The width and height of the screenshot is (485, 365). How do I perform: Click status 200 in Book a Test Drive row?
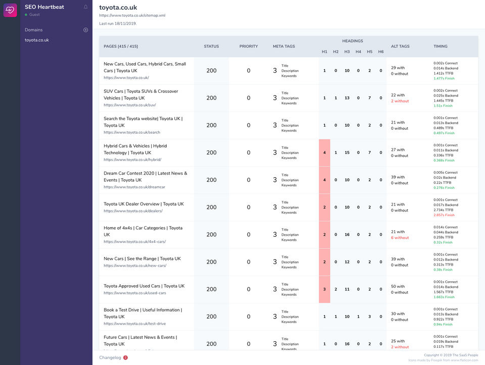coord(211,317)
